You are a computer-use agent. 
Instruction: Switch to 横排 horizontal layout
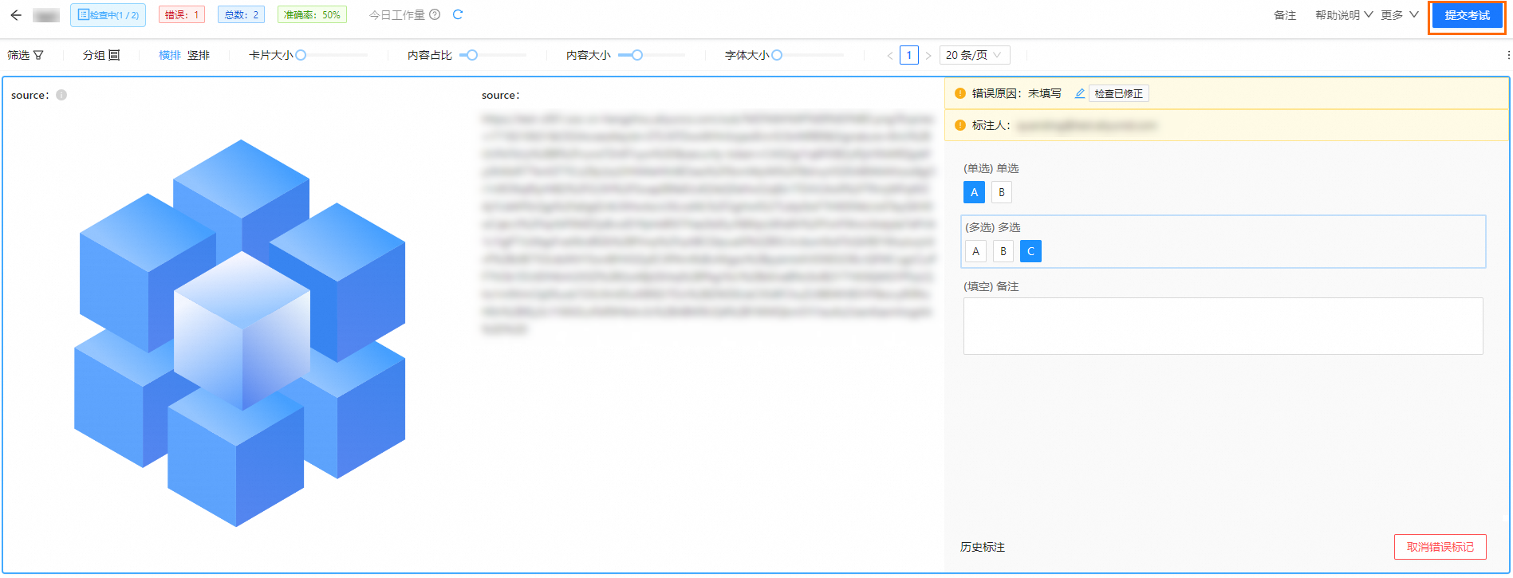click(x=170, y=55)
